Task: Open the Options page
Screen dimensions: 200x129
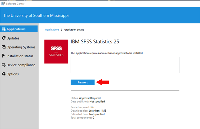Action: [x=19, y=74]
